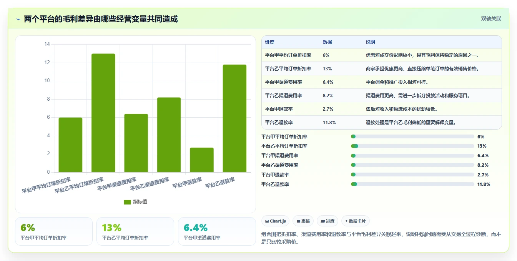
Task: Click the 13% data card
Action: [135, 231]
